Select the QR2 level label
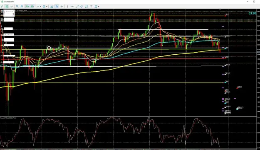Screen dimensions: 260x150 click(226, 57)
